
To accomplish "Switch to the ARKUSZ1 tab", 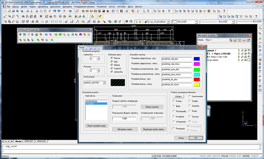I will [x=29, y=141].
